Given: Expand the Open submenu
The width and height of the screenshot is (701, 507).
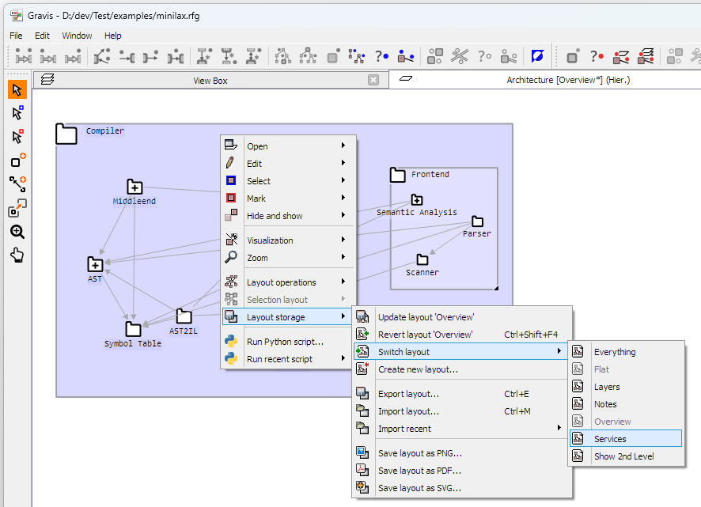Looking at the screenshot, I should pos(289,146).
